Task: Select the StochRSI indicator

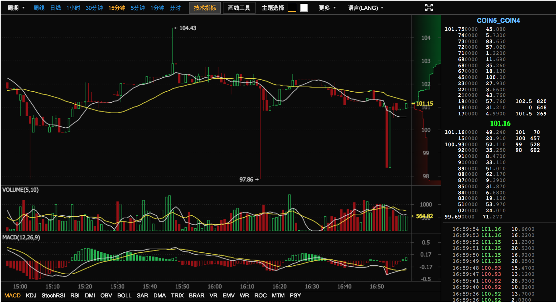Action: pyautogui.click(x=53, y=296)
